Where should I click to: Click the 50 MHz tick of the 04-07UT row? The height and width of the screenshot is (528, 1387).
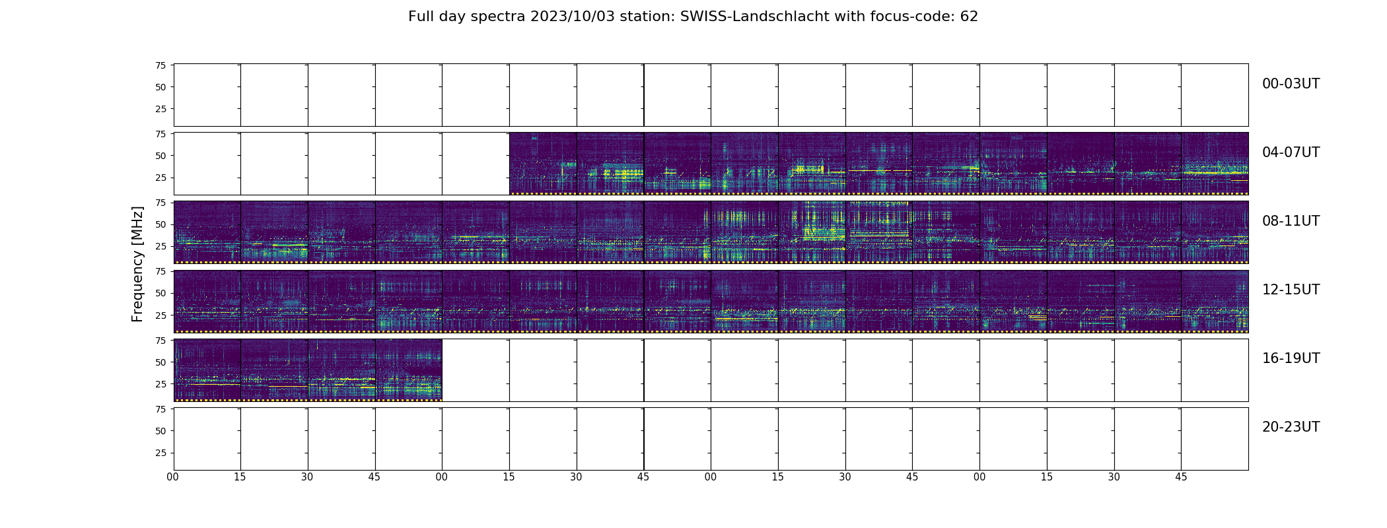[160, 156]
